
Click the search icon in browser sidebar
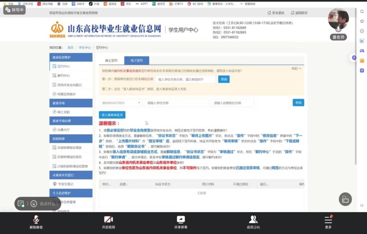click(362, 12)
